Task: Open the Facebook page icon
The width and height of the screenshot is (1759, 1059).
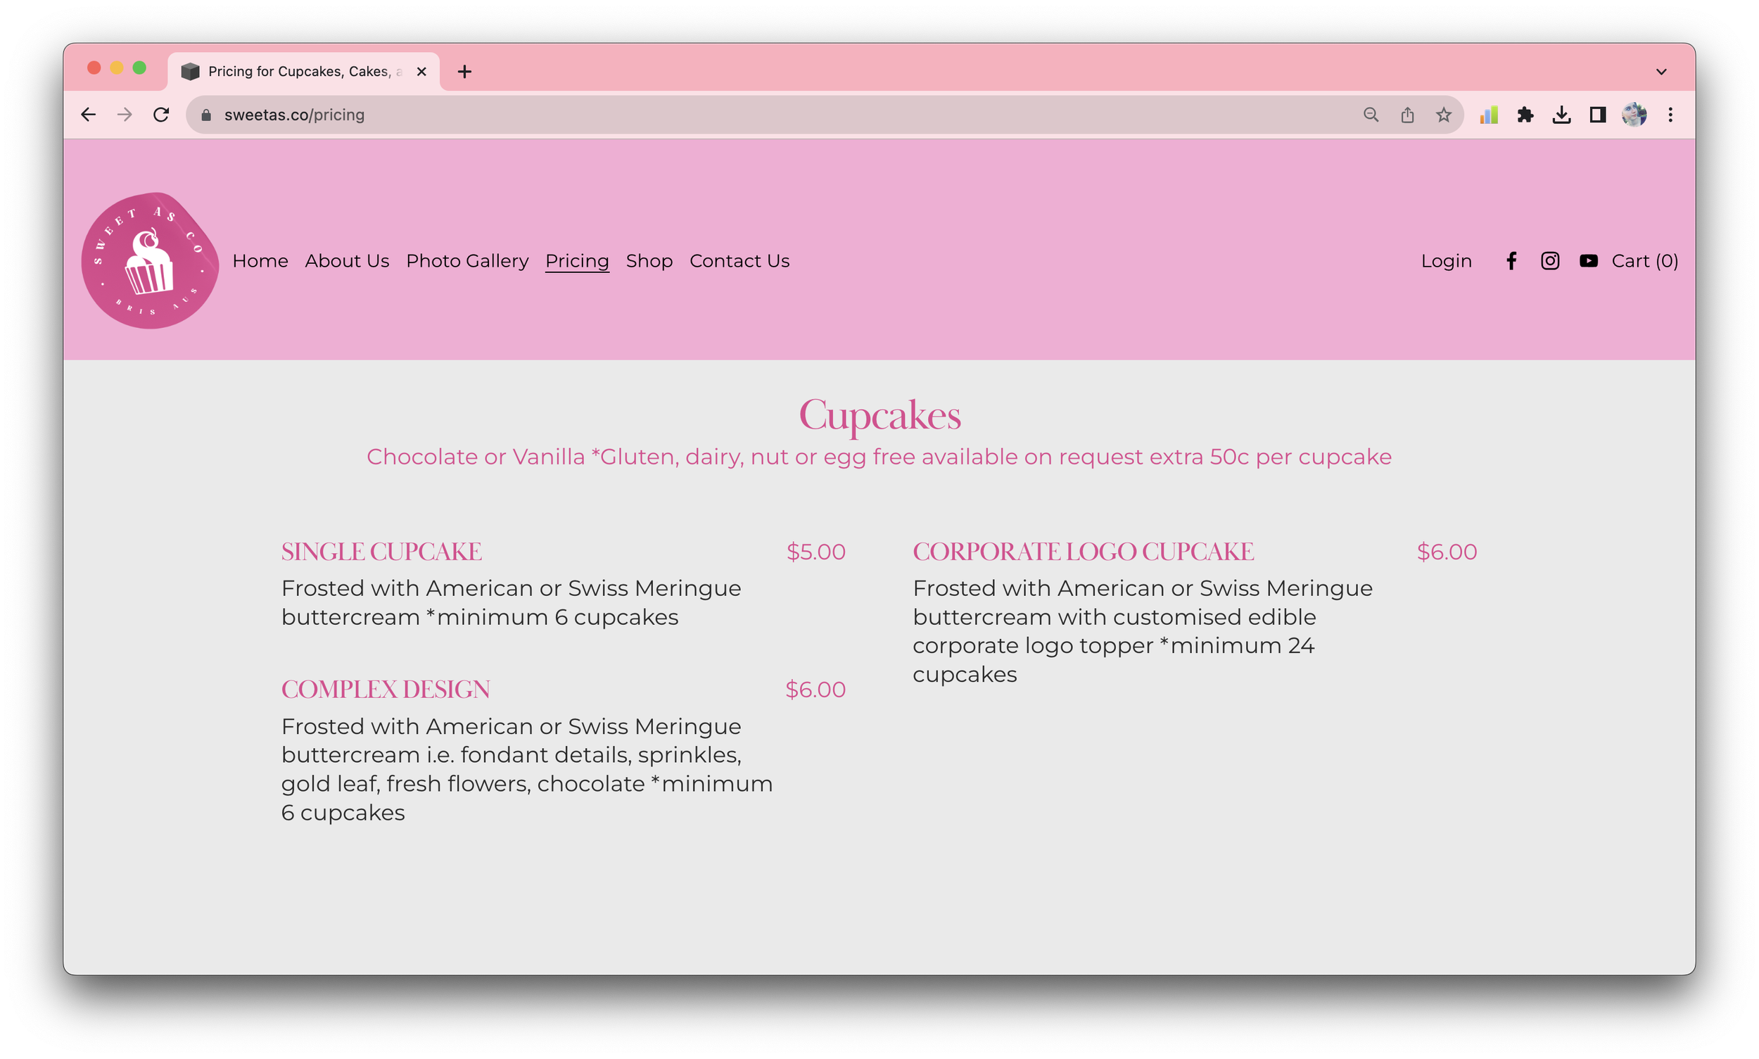Action: click(1511, 260)
